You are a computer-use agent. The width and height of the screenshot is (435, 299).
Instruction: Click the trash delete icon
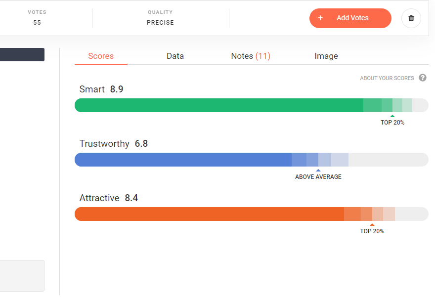point(411,18)
